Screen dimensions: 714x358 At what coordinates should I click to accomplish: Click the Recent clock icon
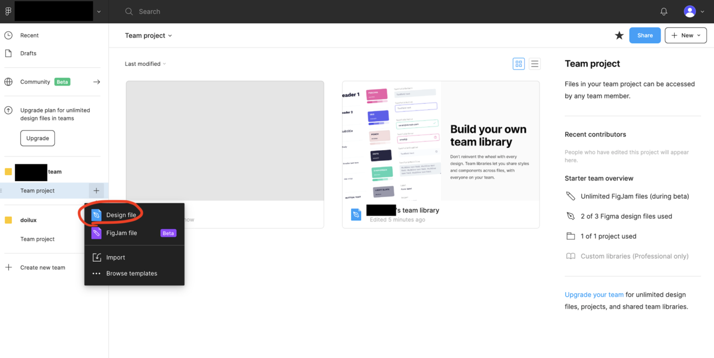coord(8,36)
